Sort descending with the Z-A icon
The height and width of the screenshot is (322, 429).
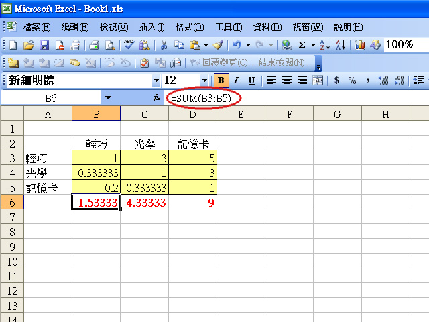(341, 45)
